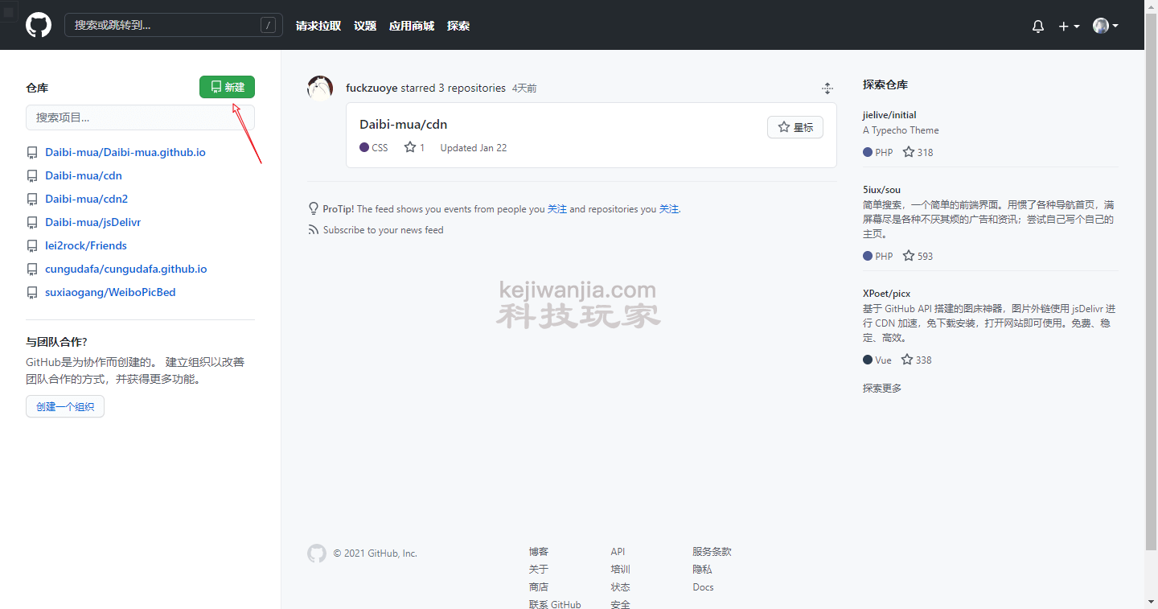Click the repo icon beside suxiaogang/WeiboPicBed
This screenshot has height=609, width=1158.
(32, 292)
